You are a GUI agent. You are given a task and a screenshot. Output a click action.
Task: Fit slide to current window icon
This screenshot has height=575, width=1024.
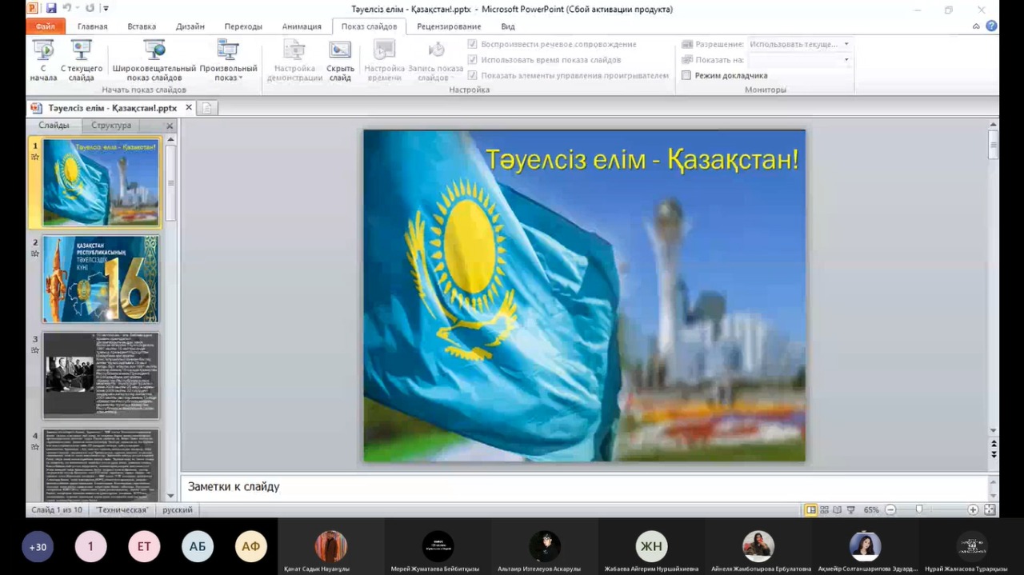tap(990, 509)
